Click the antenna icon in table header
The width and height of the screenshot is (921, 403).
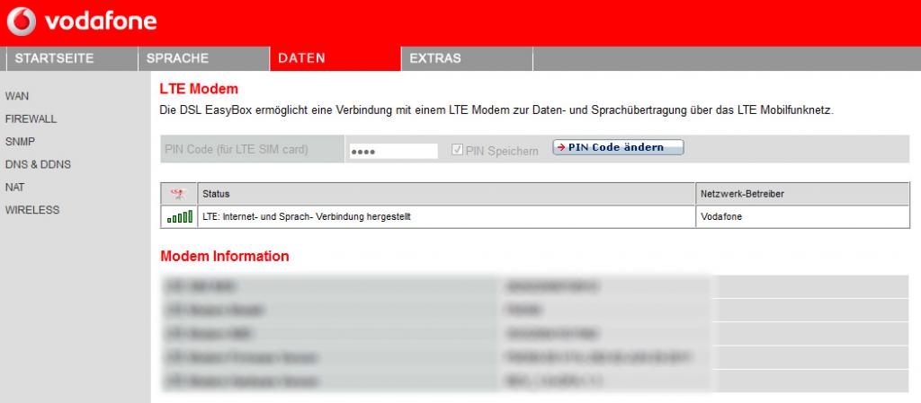click(x=179, y=194)
